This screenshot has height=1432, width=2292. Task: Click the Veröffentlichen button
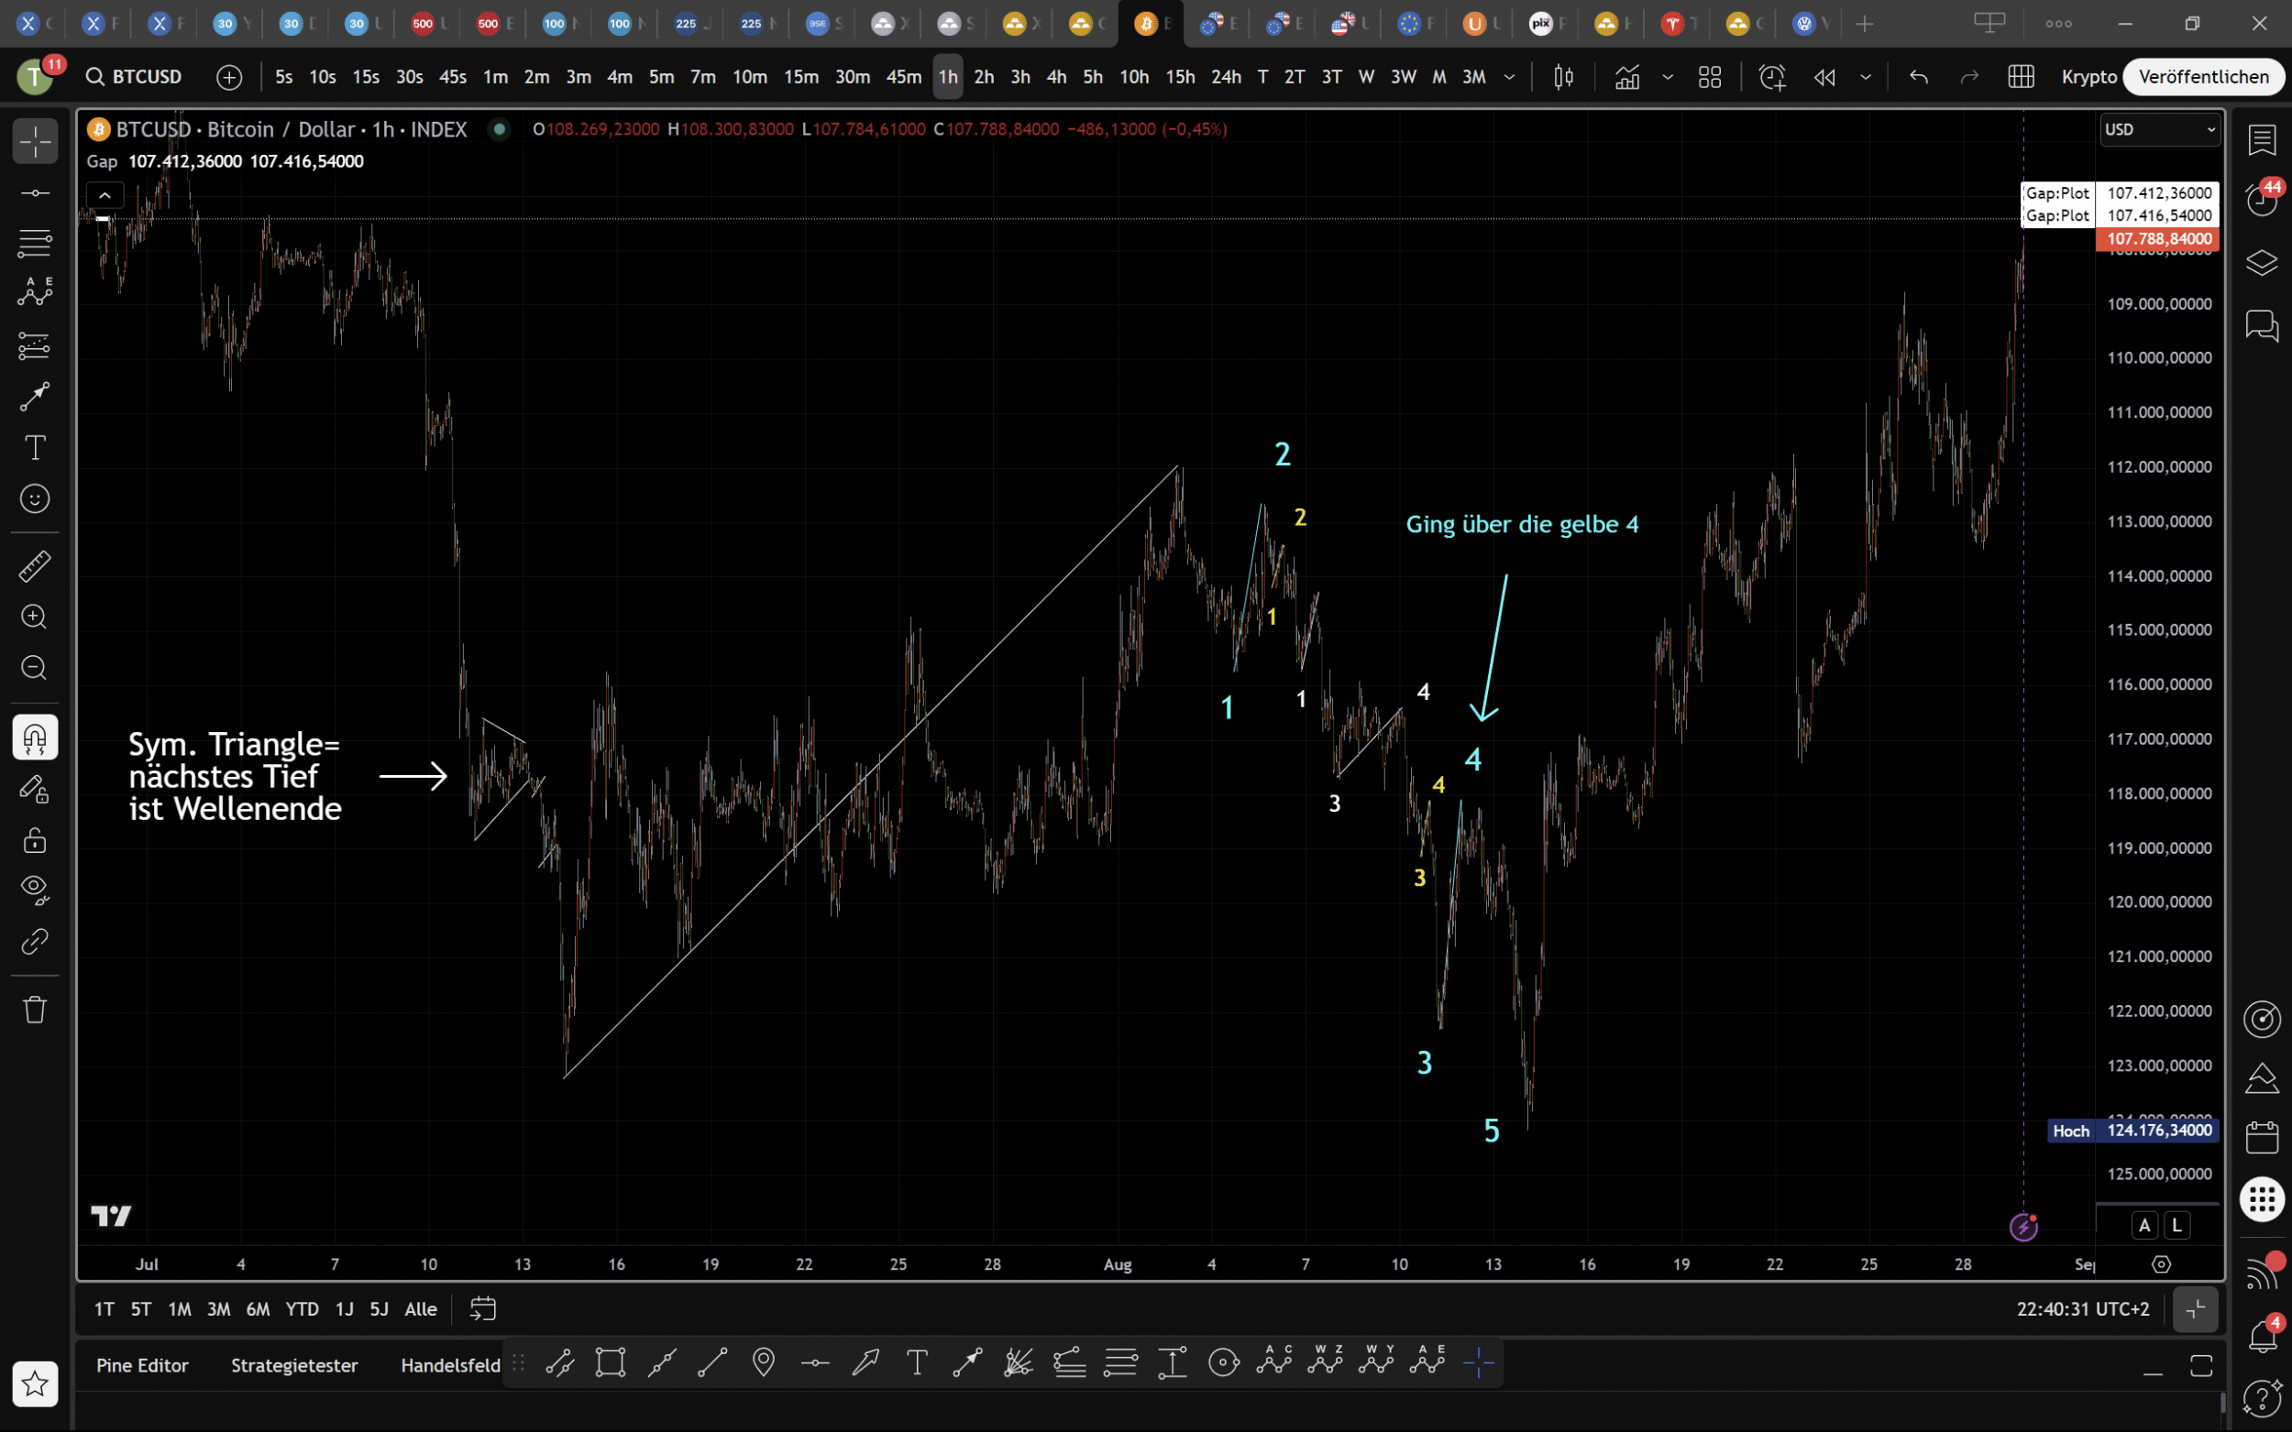[x=2203, y=77]
